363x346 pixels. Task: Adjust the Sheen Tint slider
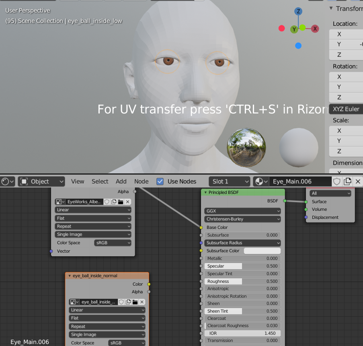[243, 311]
